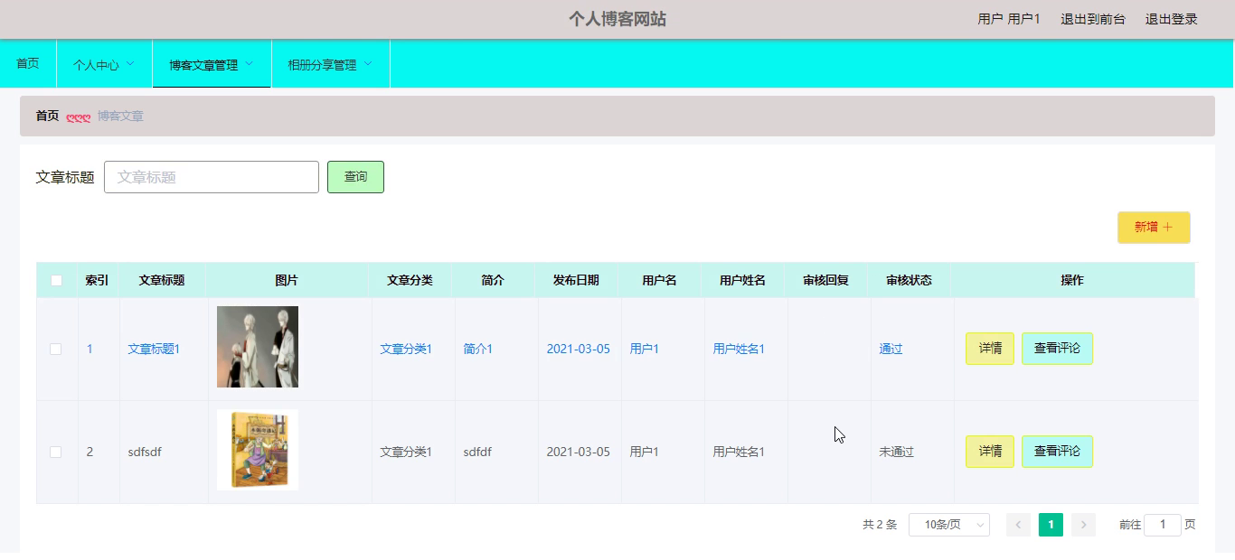Click the 未通过 status cell
Image resolution: width=1235 pixels, height=560 pixels.
point(897,452)
